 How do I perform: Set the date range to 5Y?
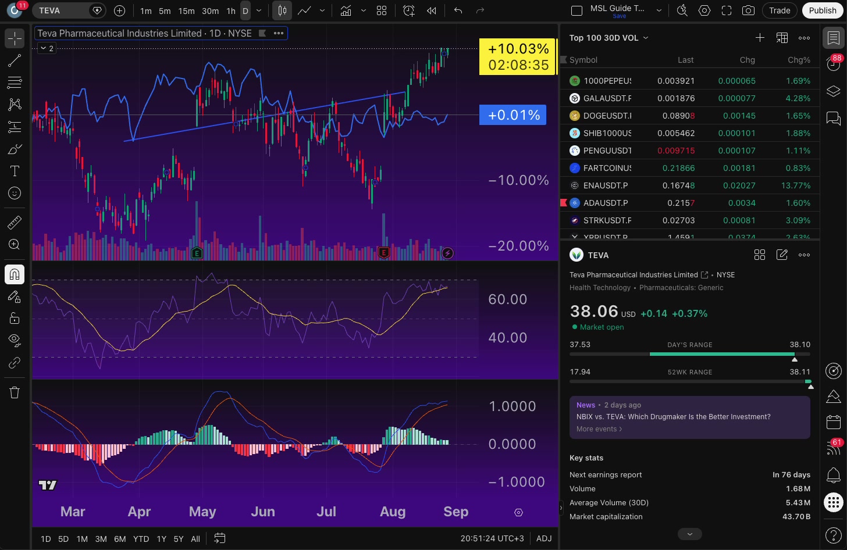[179, 539]
